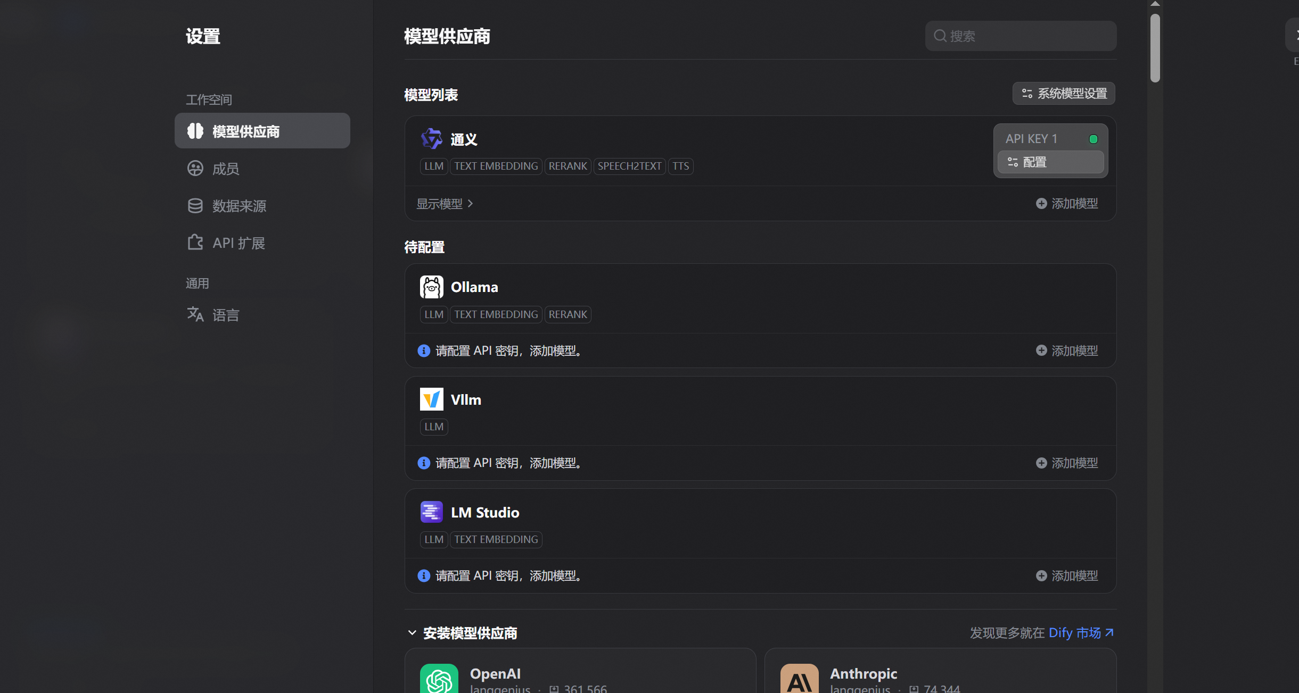
Task: Click the magnifier icon in search box
Action: click(940, 36)
